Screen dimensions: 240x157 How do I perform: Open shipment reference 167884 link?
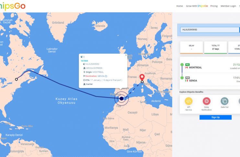click(84, 61)
